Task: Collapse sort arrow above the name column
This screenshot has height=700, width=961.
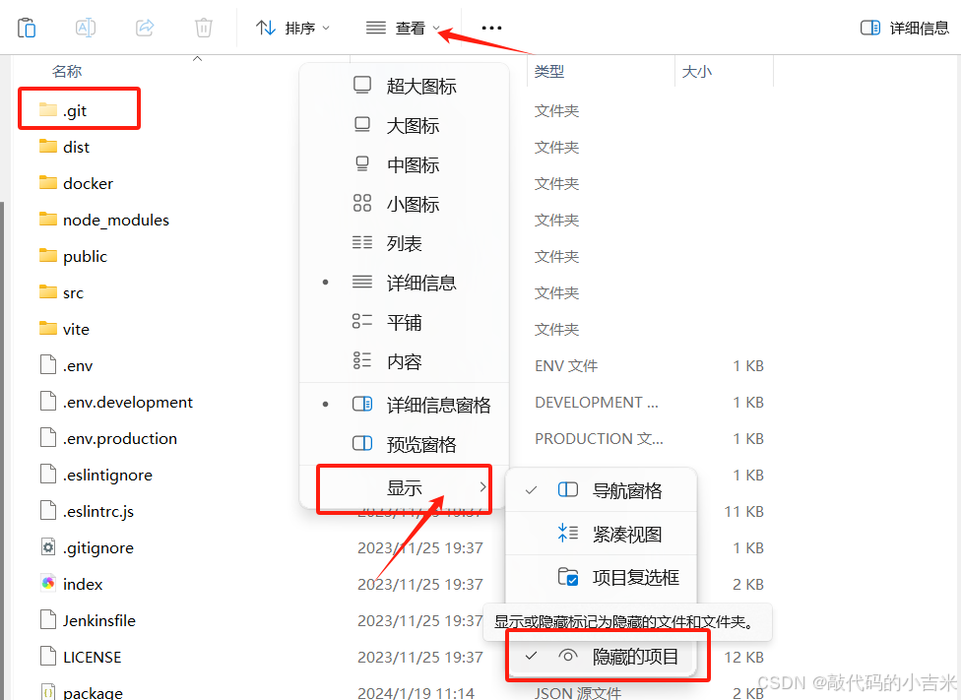Action: (197, 59)
